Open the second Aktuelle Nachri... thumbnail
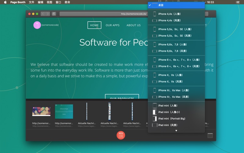Screen dimensions: 244x153 coord(109,111)
